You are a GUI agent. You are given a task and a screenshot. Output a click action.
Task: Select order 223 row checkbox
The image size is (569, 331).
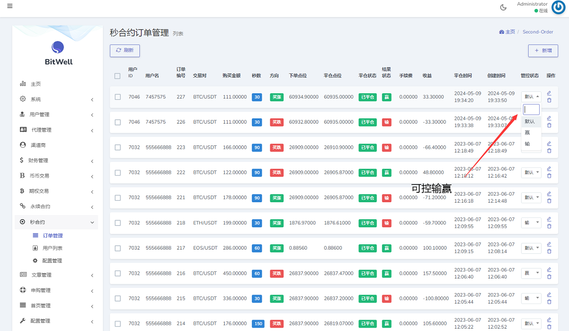coord(118,147)
